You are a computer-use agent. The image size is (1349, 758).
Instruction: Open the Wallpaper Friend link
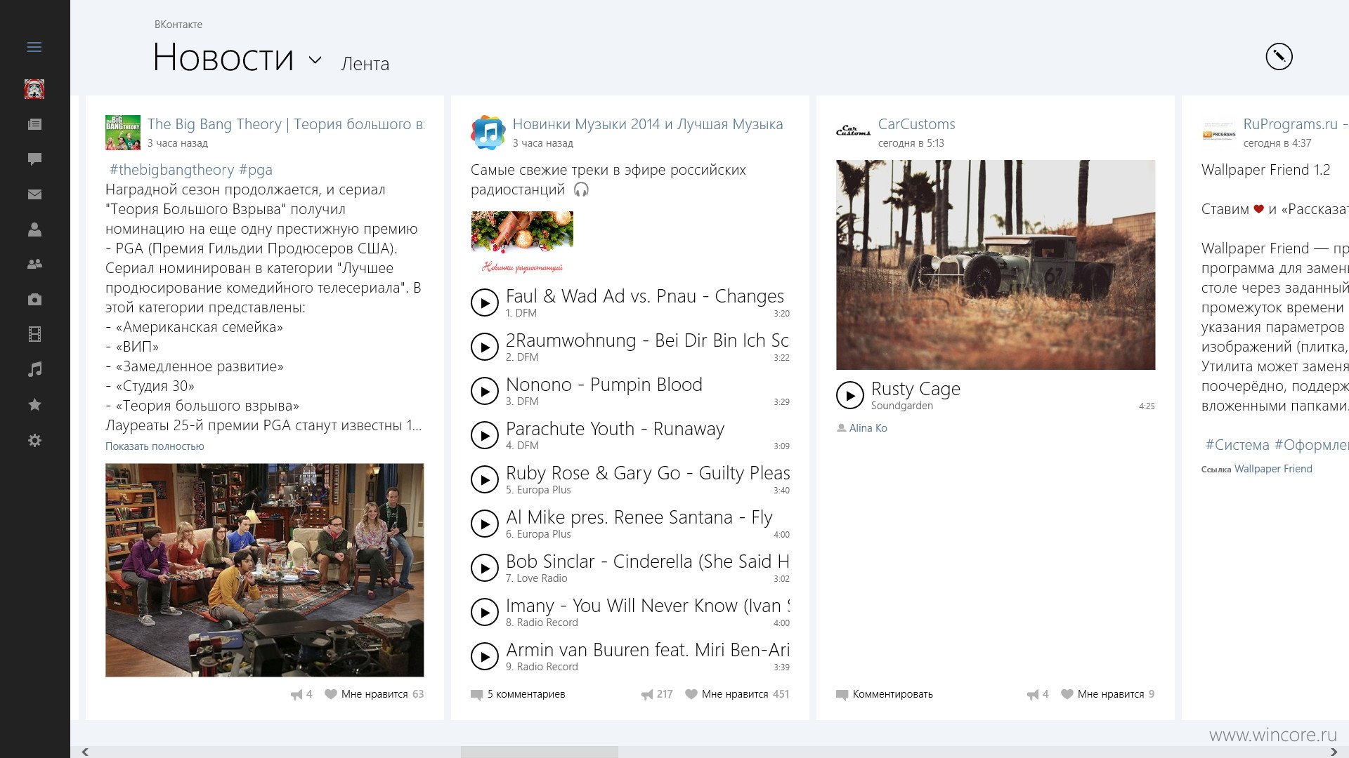tap(1273, 469)
